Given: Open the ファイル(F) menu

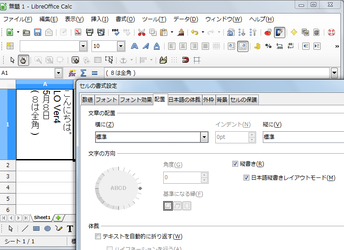Looking at the screenshot, I should 18,19.
